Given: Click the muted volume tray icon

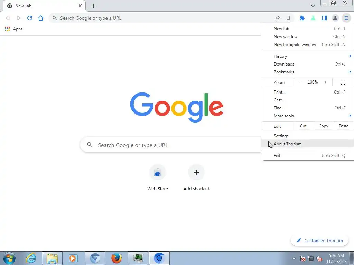Looking at the screenshot, I should [x=319, y=258].
